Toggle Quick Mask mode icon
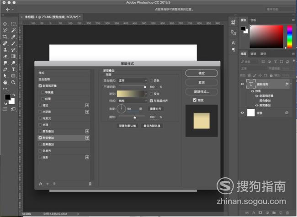Screen dimensions: 297x217 pos(5,109)
